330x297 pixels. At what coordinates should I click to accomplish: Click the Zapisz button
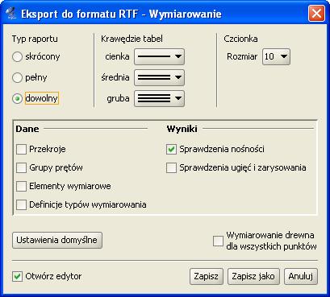[x=207, y=276]
